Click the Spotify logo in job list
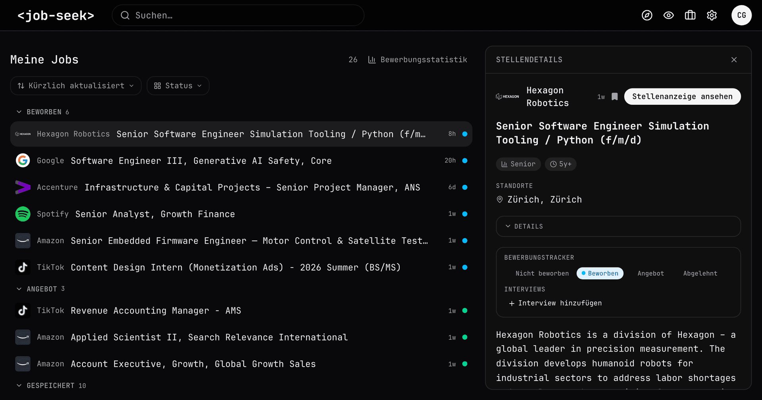762x400 pixels. (23, 214)
